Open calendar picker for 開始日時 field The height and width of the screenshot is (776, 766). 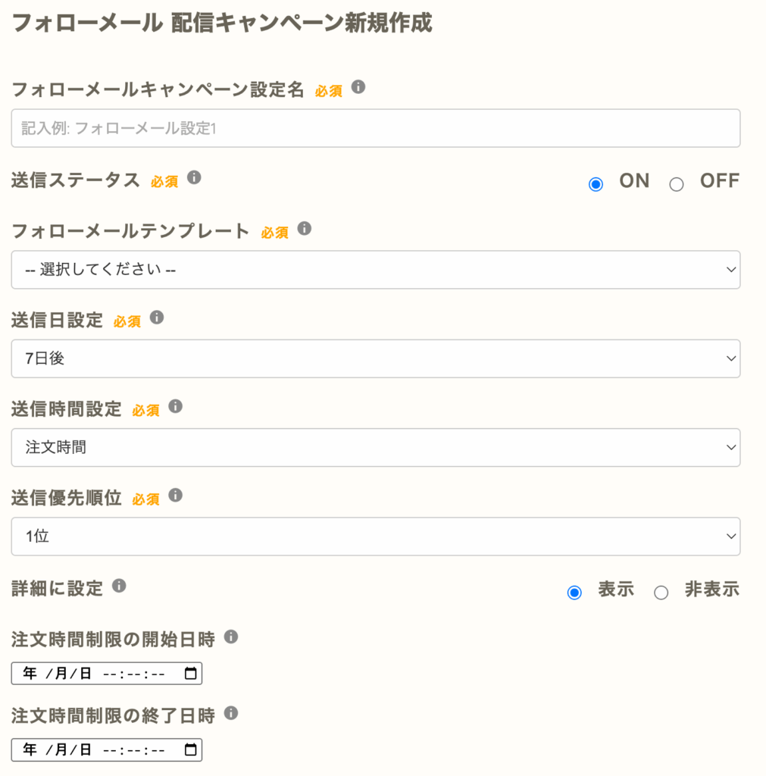pyautogui.click(x=190, y=674)
